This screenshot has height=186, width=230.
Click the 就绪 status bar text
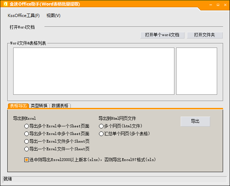[x=8, y=179]
